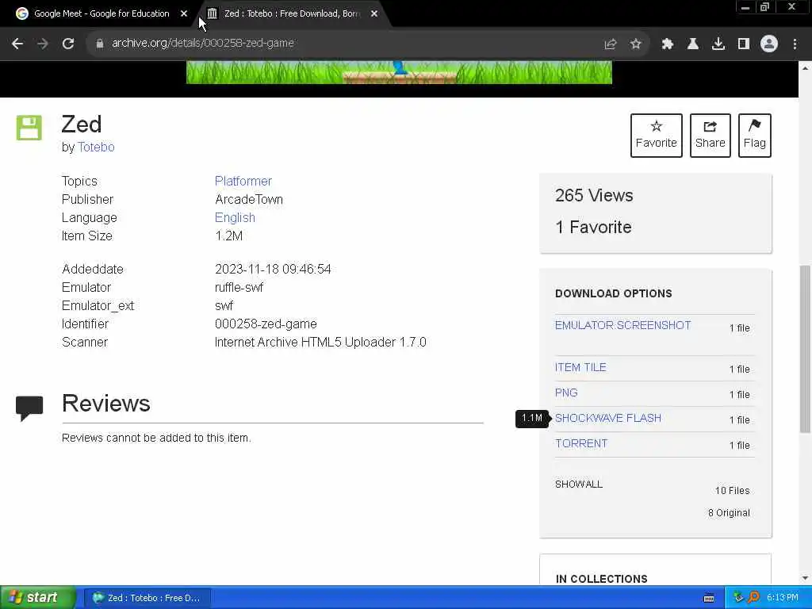Click the 10 Files count
The image size is (812, 609).
732,490
